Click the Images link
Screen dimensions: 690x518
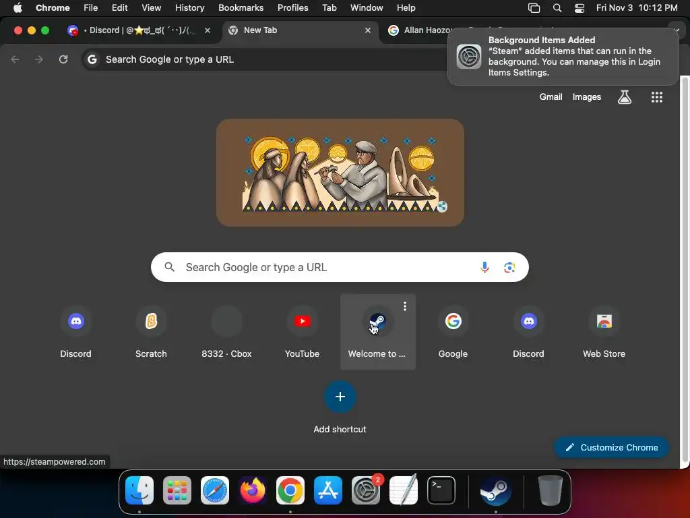coord(587,97)
